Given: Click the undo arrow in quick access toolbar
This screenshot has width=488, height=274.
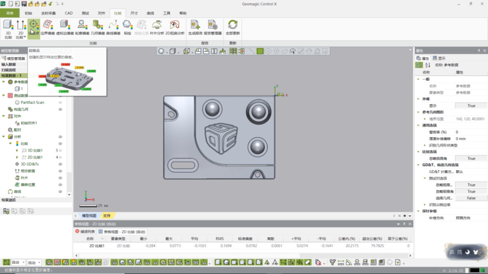Looking at the screenshot, I should click(x=50, y=4).
